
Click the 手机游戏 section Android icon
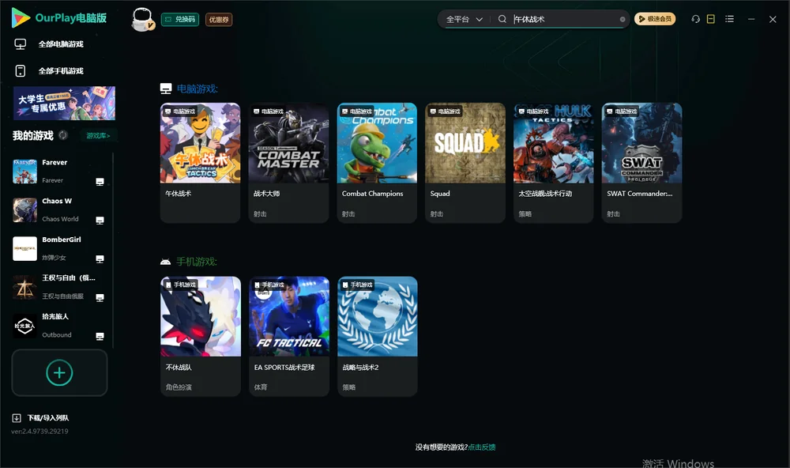(165, 262)
